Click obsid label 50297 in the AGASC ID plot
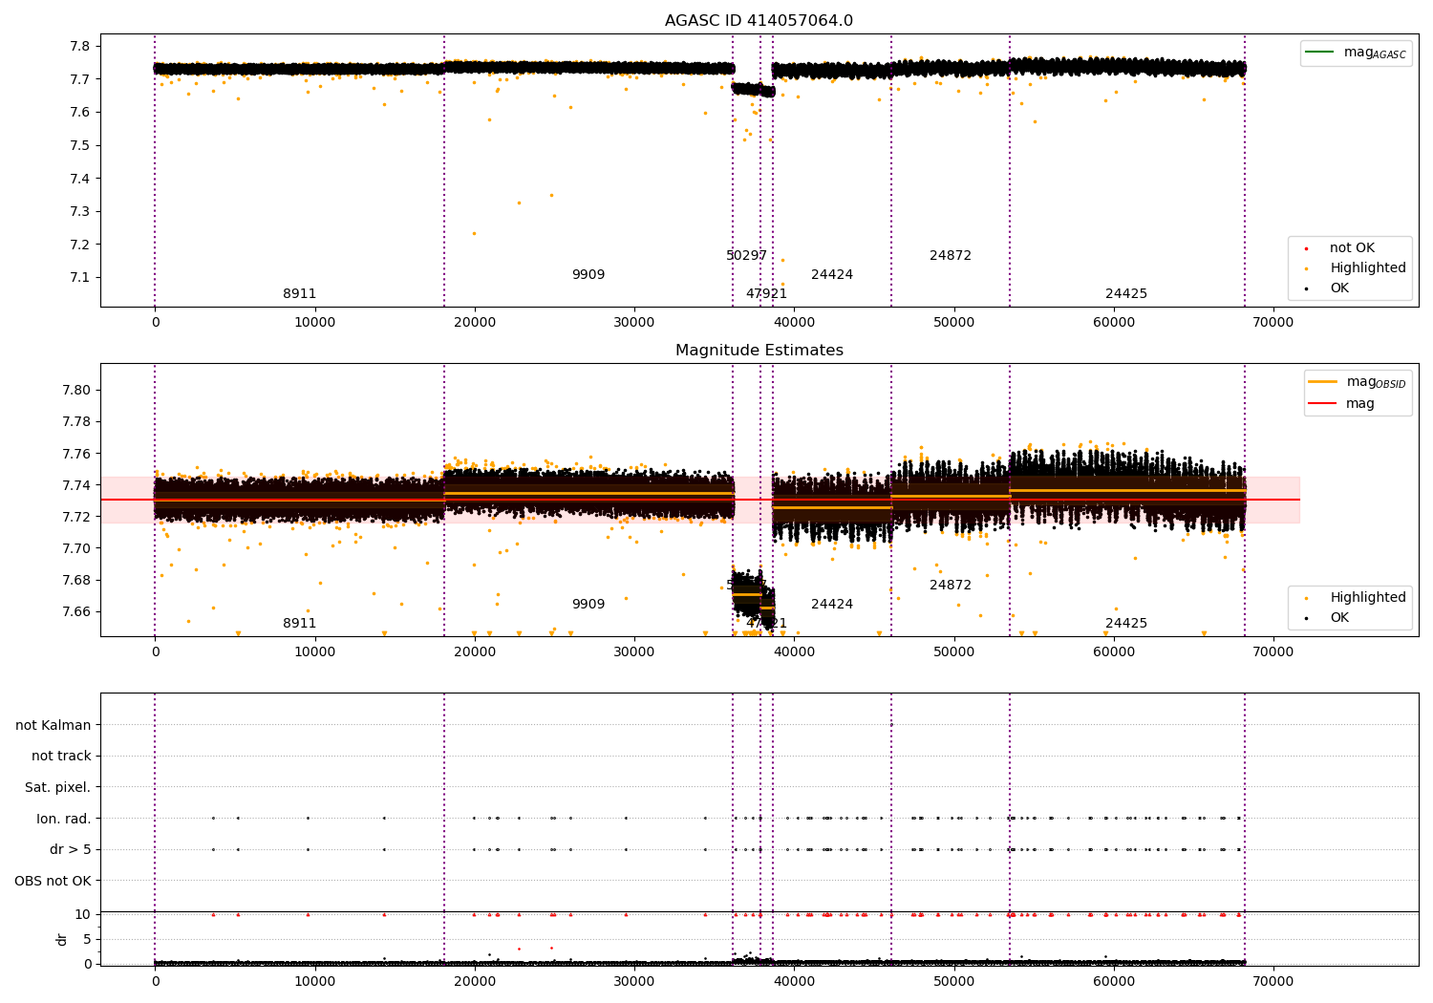Image resolution: width=1433 pixels, height=1003 pixels. coord(746,256)
